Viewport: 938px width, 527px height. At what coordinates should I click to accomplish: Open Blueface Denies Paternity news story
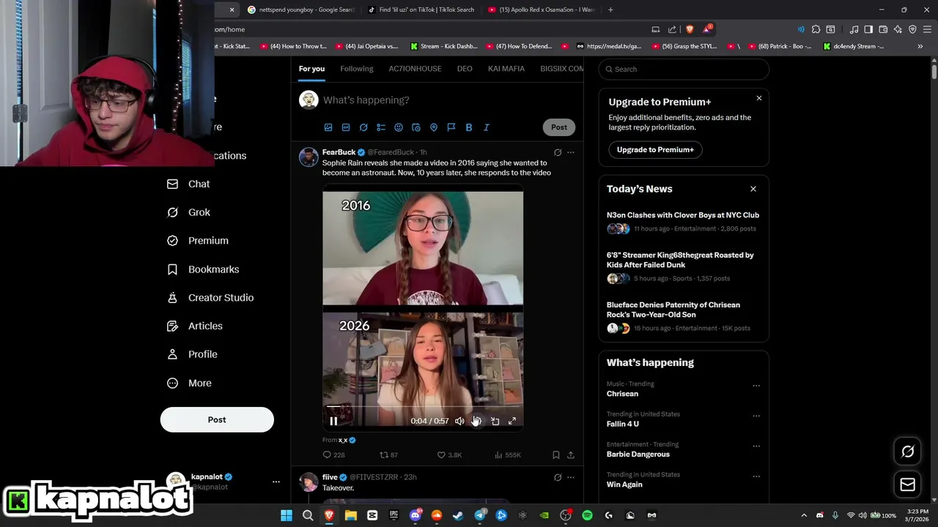(673, 310)
